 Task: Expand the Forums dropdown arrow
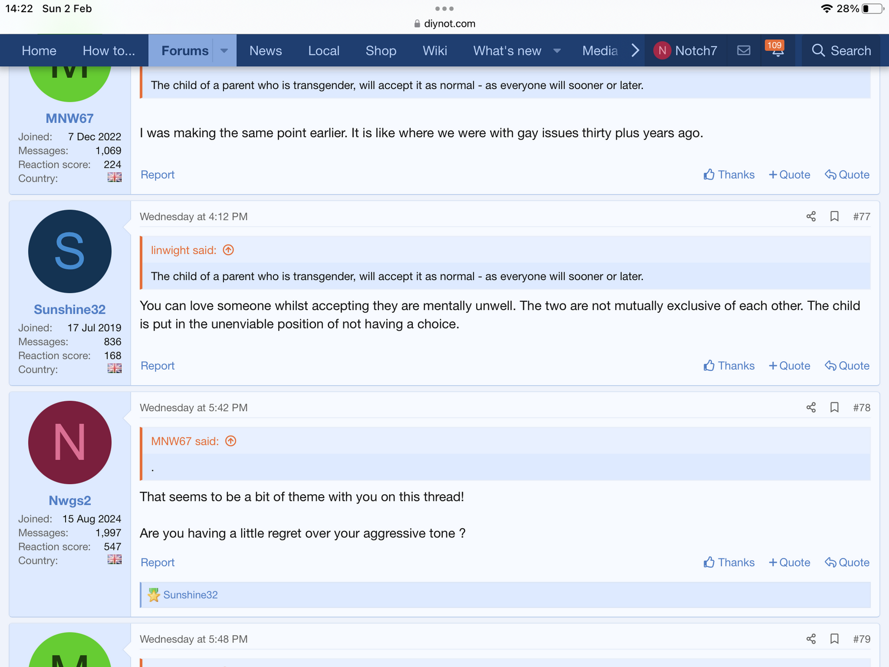tap(224, 51)
